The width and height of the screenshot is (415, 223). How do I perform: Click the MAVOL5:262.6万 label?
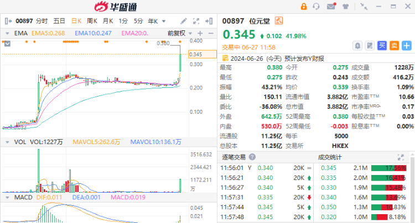click(x=96, y=142)
